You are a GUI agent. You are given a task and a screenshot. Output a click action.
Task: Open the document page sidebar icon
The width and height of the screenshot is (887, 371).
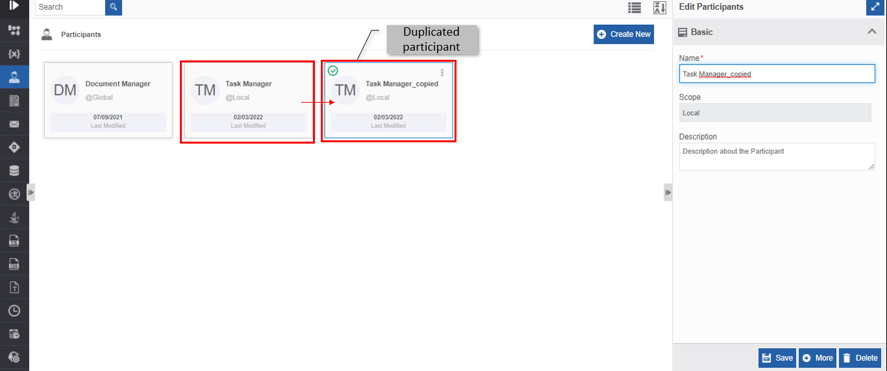(14, 101)
